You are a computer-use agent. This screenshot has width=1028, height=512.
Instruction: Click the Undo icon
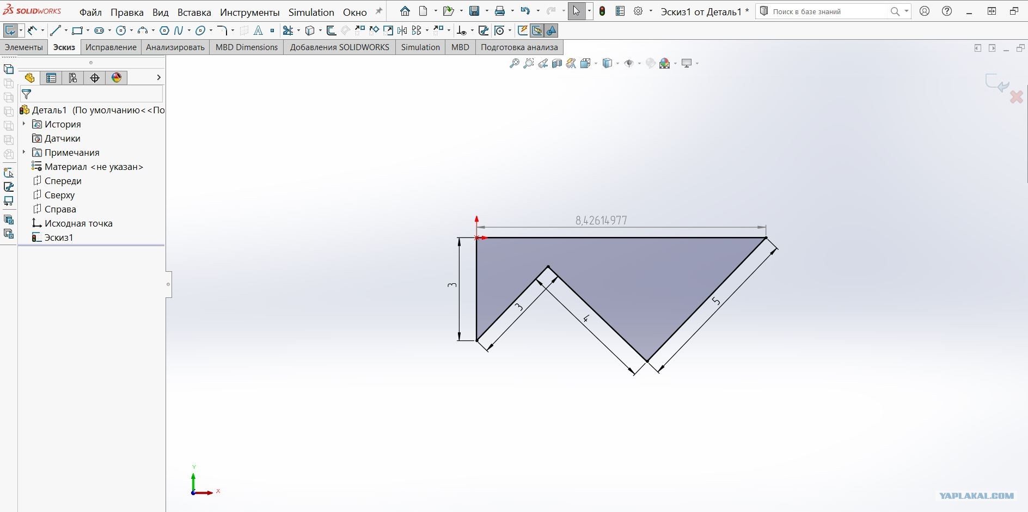pos(525,11)
